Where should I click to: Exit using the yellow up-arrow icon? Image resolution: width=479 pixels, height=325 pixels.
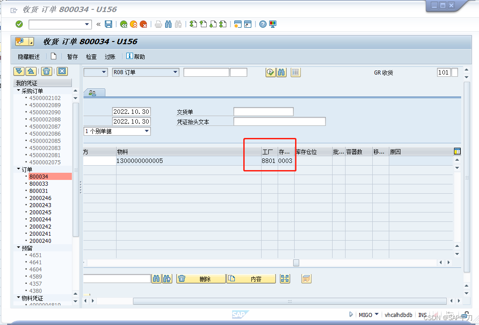133,24
